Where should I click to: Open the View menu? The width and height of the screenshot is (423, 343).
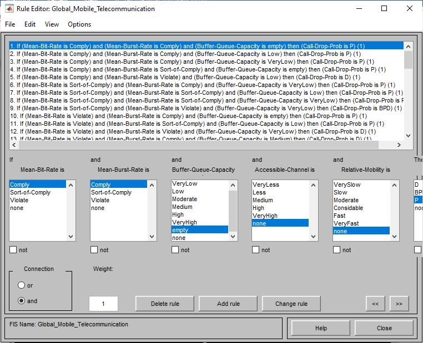coord(52,24)
